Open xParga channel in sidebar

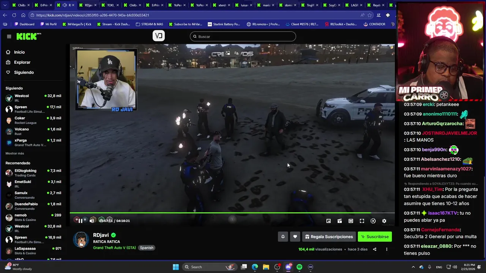click(33, 142)
